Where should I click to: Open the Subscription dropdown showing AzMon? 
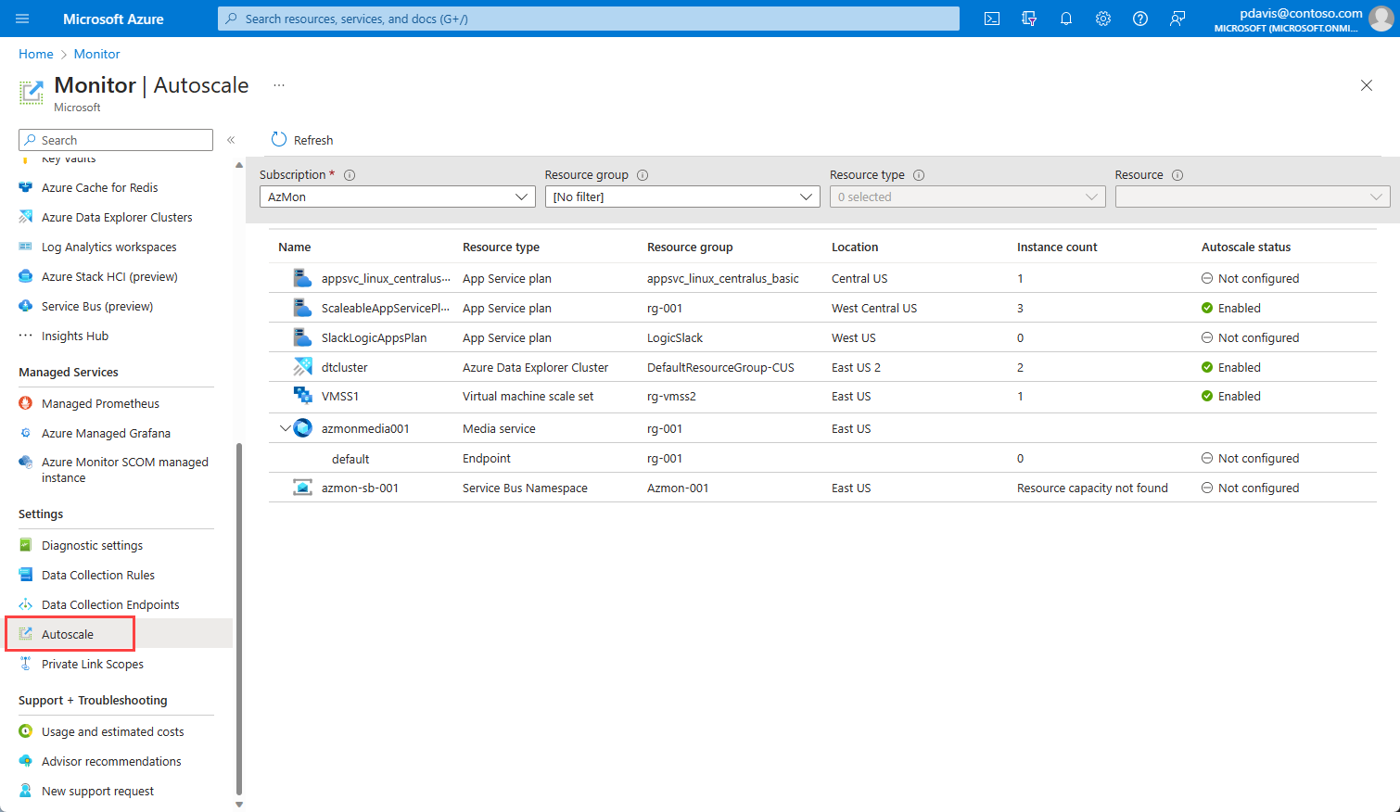coord(397,197)
